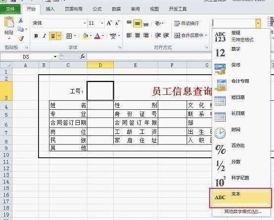This screenshot has height=220, width=274.
Task: Decrease indent icon
Action: point(158,36)
